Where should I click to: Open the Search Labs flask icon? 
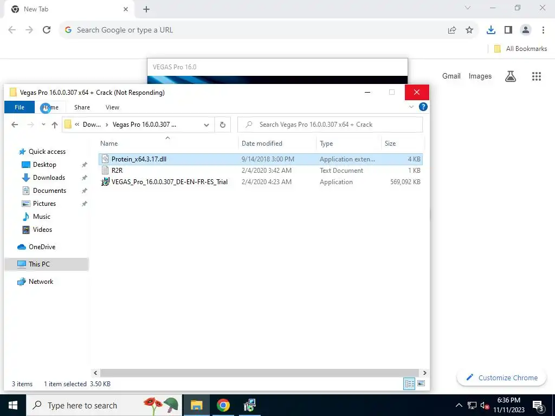[x=511, y=76]
